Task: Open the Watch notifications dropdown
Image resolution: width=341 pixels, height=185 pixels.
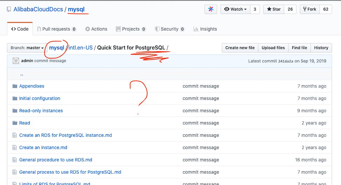Action: pyautogui.click(x=235, y=9)
